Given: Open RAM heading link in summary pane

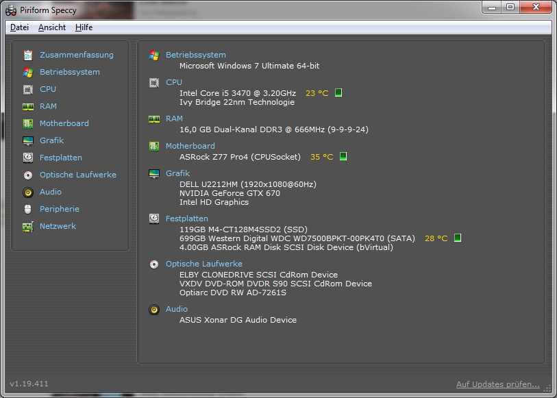Looking at the screenshot, I should coord(174,119).
